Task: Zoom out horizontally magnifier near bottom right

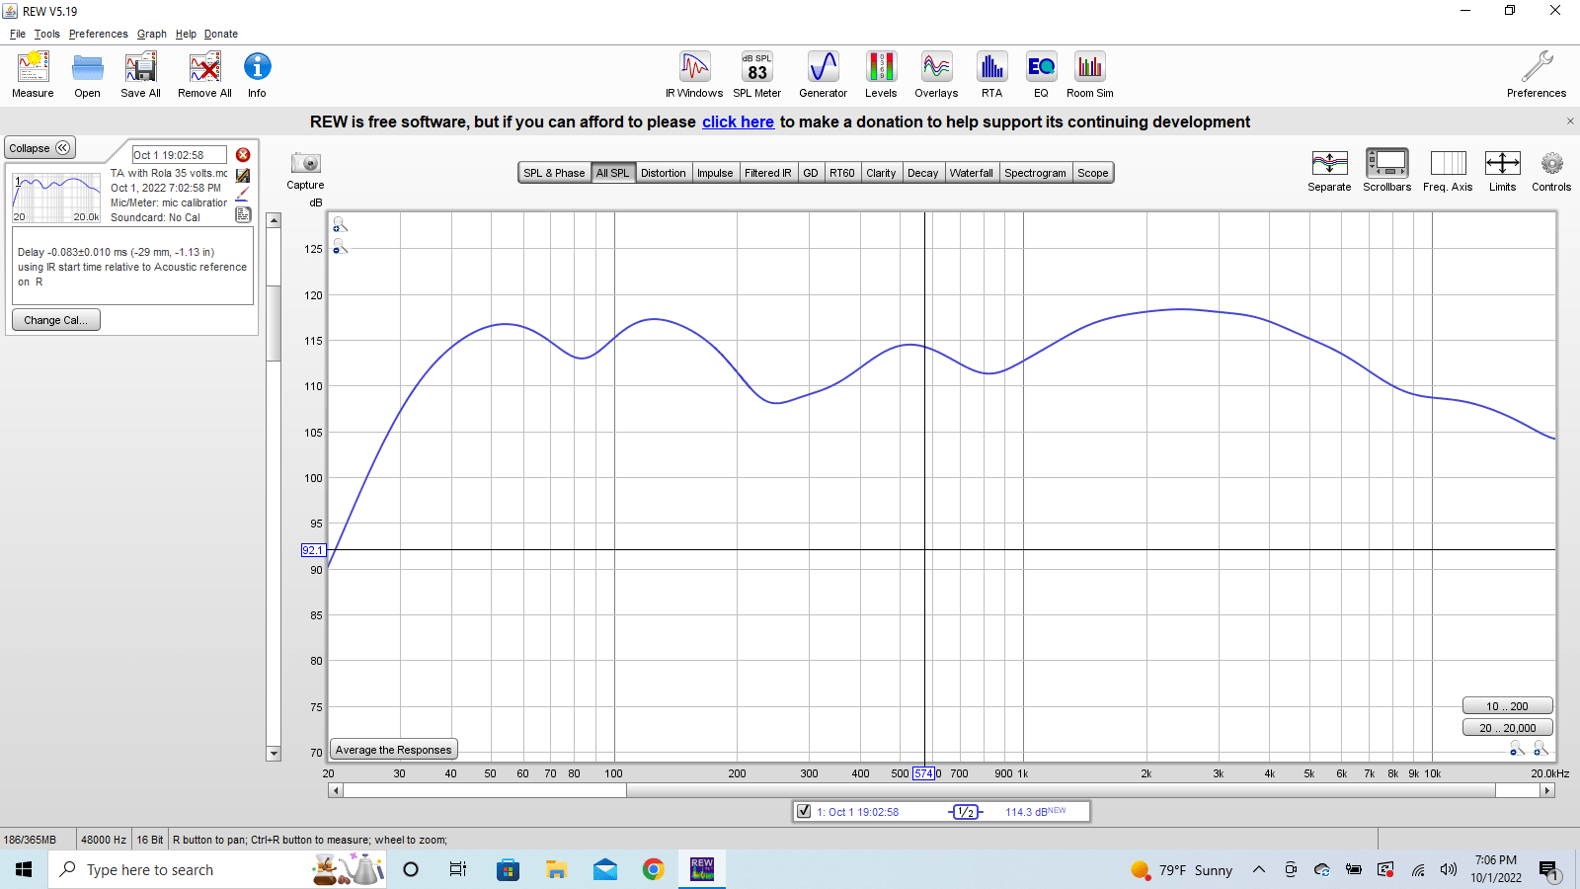Action: coord(1517,749)
